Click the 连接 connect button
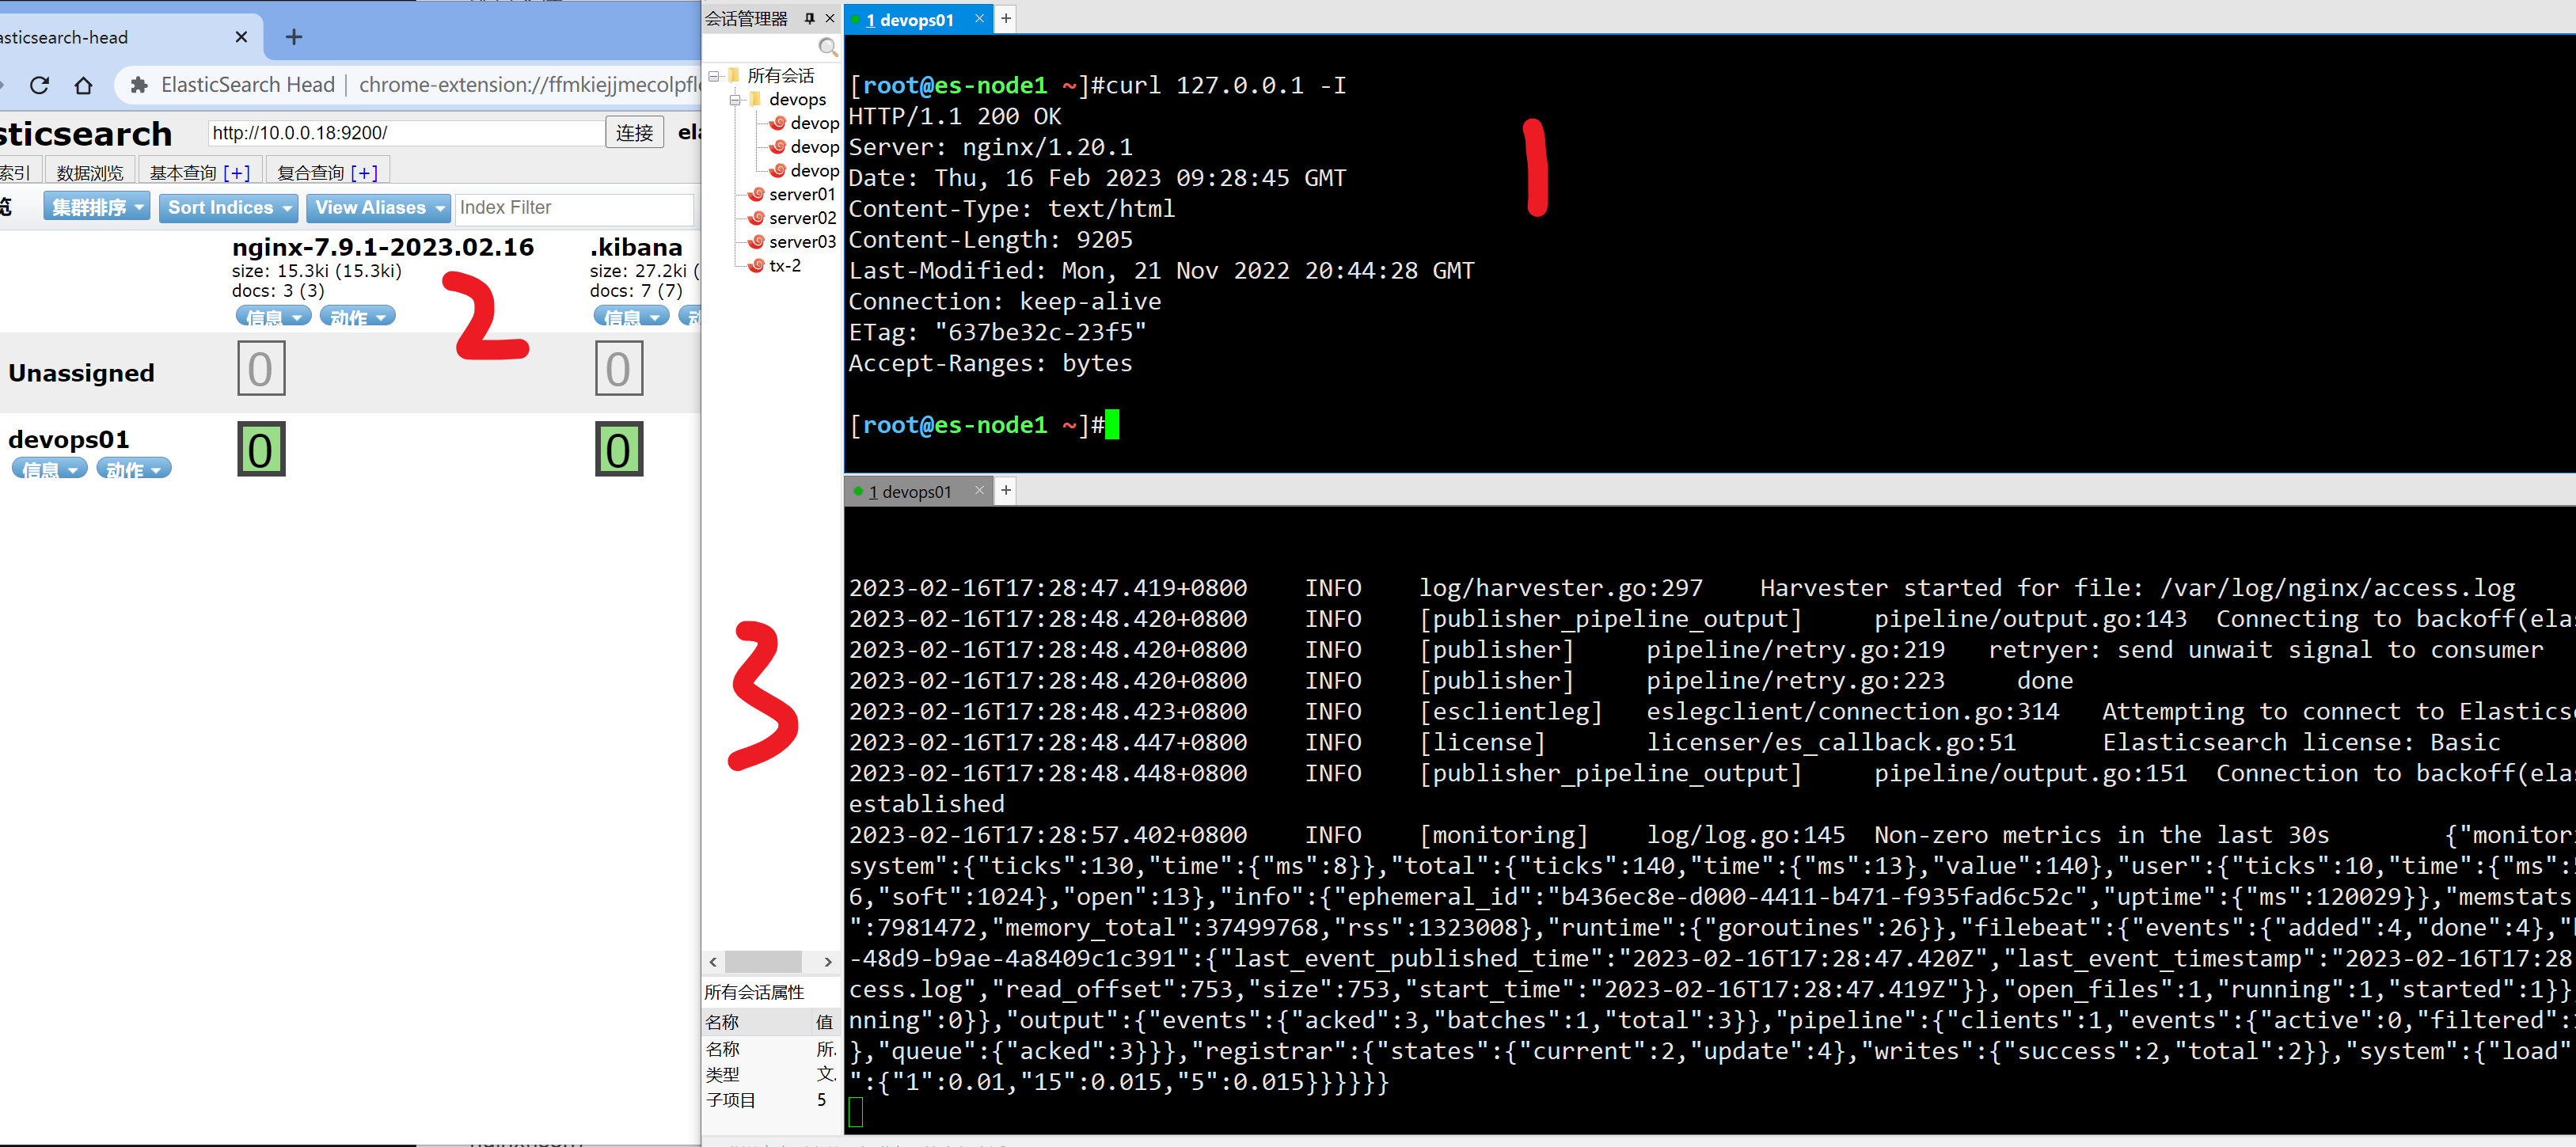Viewport: 2576px width, 1147px height. pyautogui.click(x=634, y=132)
